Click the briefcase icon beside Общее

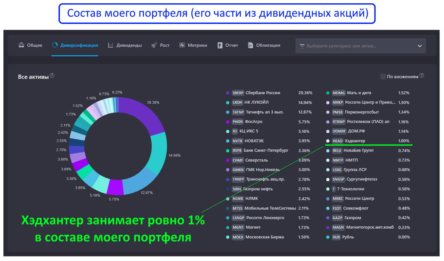pyautogui.click(x=21, y=45)
